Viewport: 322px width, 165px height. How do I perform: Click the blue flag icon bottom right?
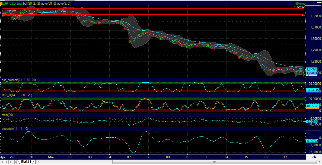click(x=314, y=157)
